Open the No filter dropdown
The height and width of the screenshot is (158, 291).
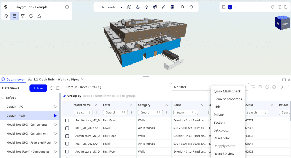click(191, 87)
